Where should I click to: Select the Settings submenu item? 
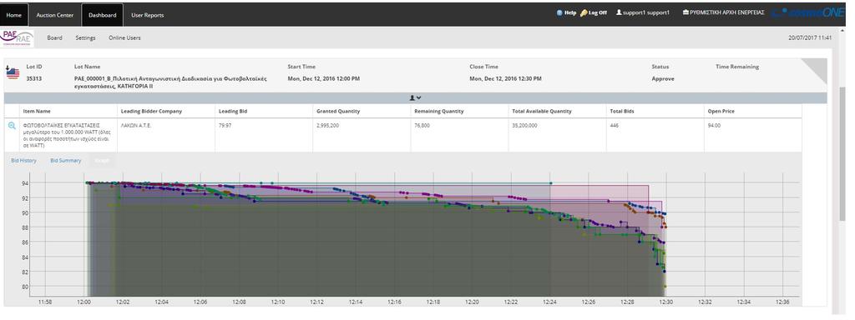coord(85,38)
